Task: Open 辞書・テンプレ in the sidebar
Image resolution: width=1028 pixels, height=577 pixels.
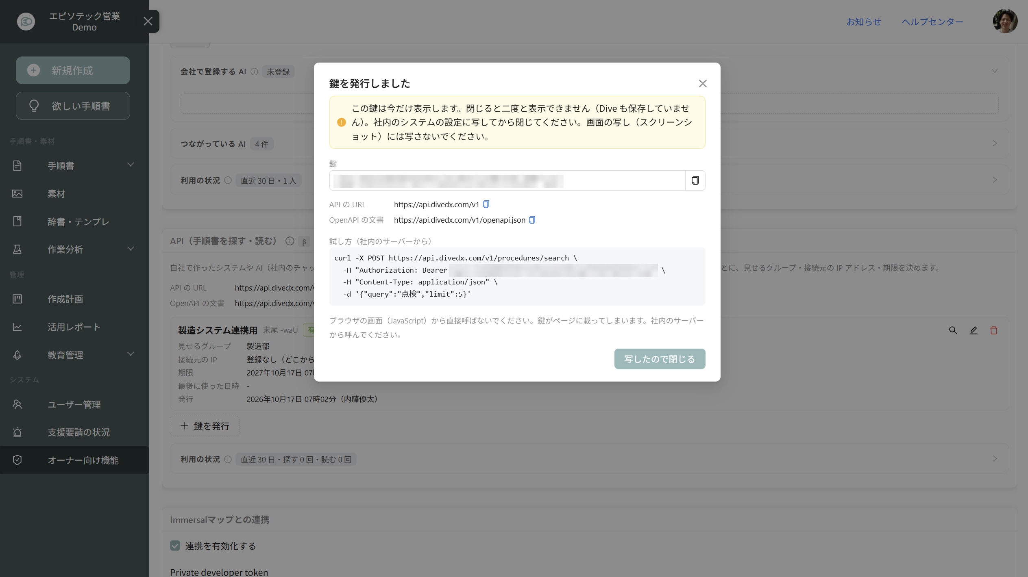Action: click(x=78, y=221)
